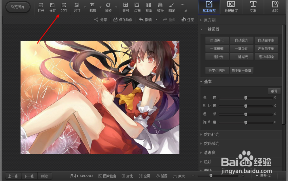Open the 撤销 history dropdown arrow
The image size is (288, 181).
[x=156, y=20]
